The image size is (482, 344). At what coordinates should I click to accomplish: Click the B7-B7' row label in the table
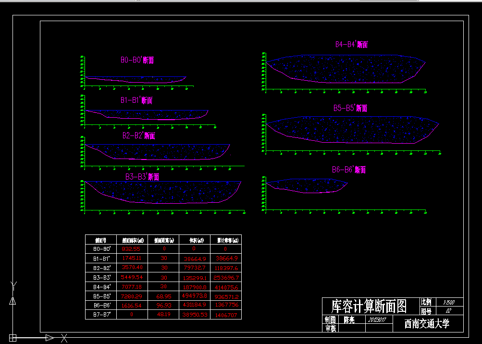[x=102, y=315]
